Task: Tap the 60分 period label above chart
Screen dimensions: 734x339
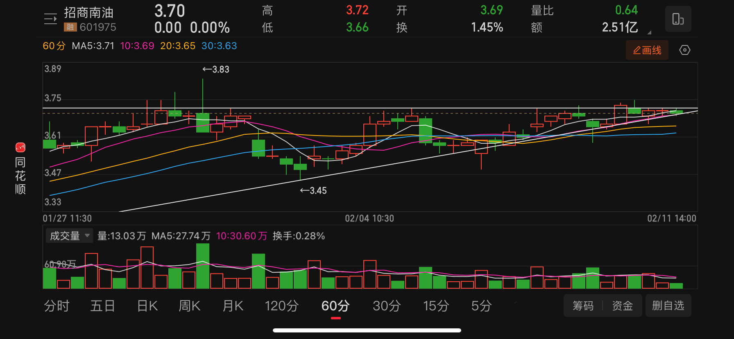Action: (54, 46)
